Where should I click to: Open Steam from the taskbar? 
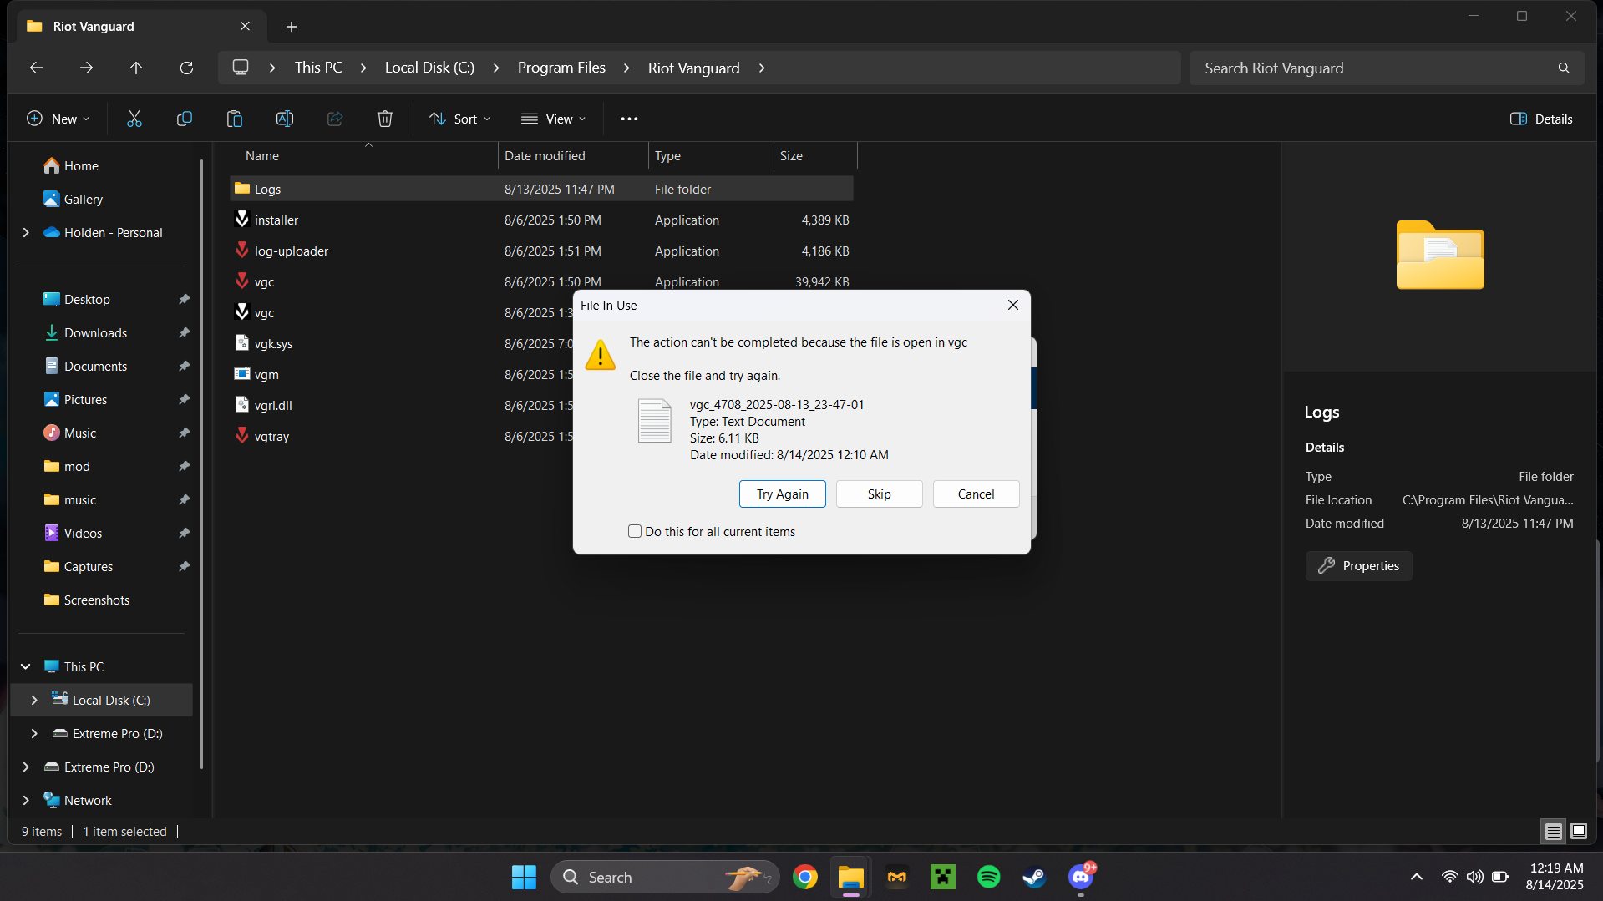point(1034,877)
